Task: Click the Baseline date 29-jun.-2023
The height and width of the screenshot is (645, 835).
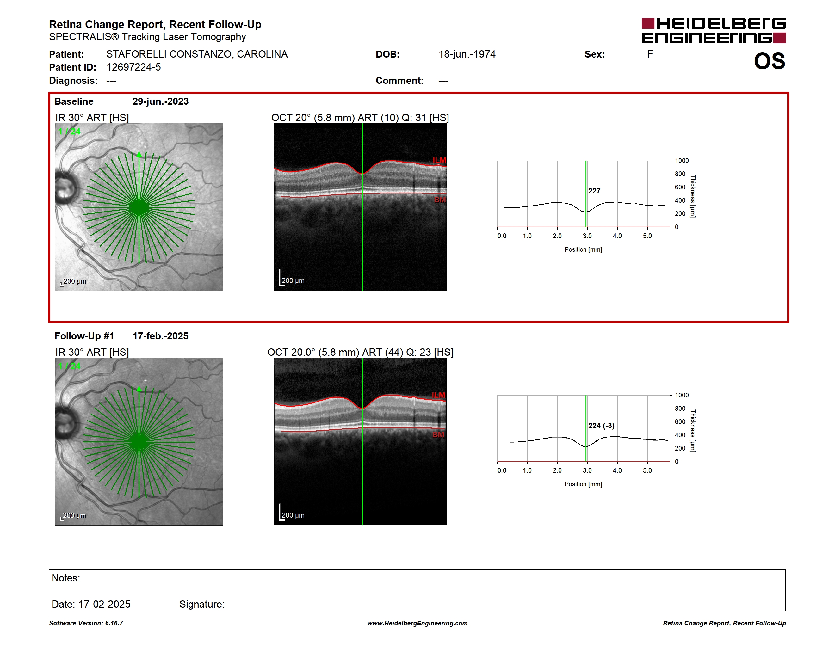Action: coord(161,101)
